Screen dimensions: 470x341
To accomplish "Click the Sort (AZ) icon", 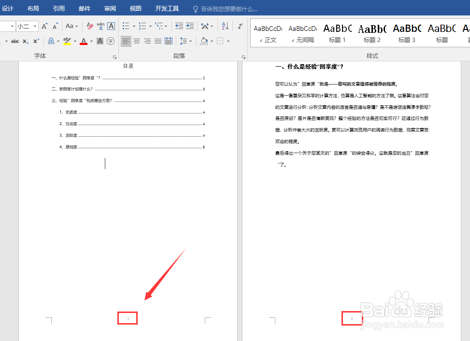I will 225,26.
